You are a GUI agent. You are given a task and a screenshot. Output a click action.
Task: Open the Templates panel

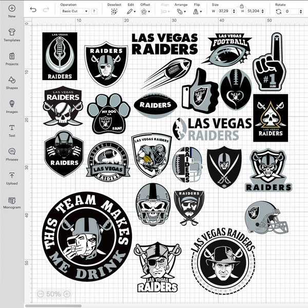(12, 35)
